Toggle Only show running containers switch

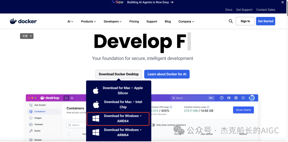tap(153, 125)
